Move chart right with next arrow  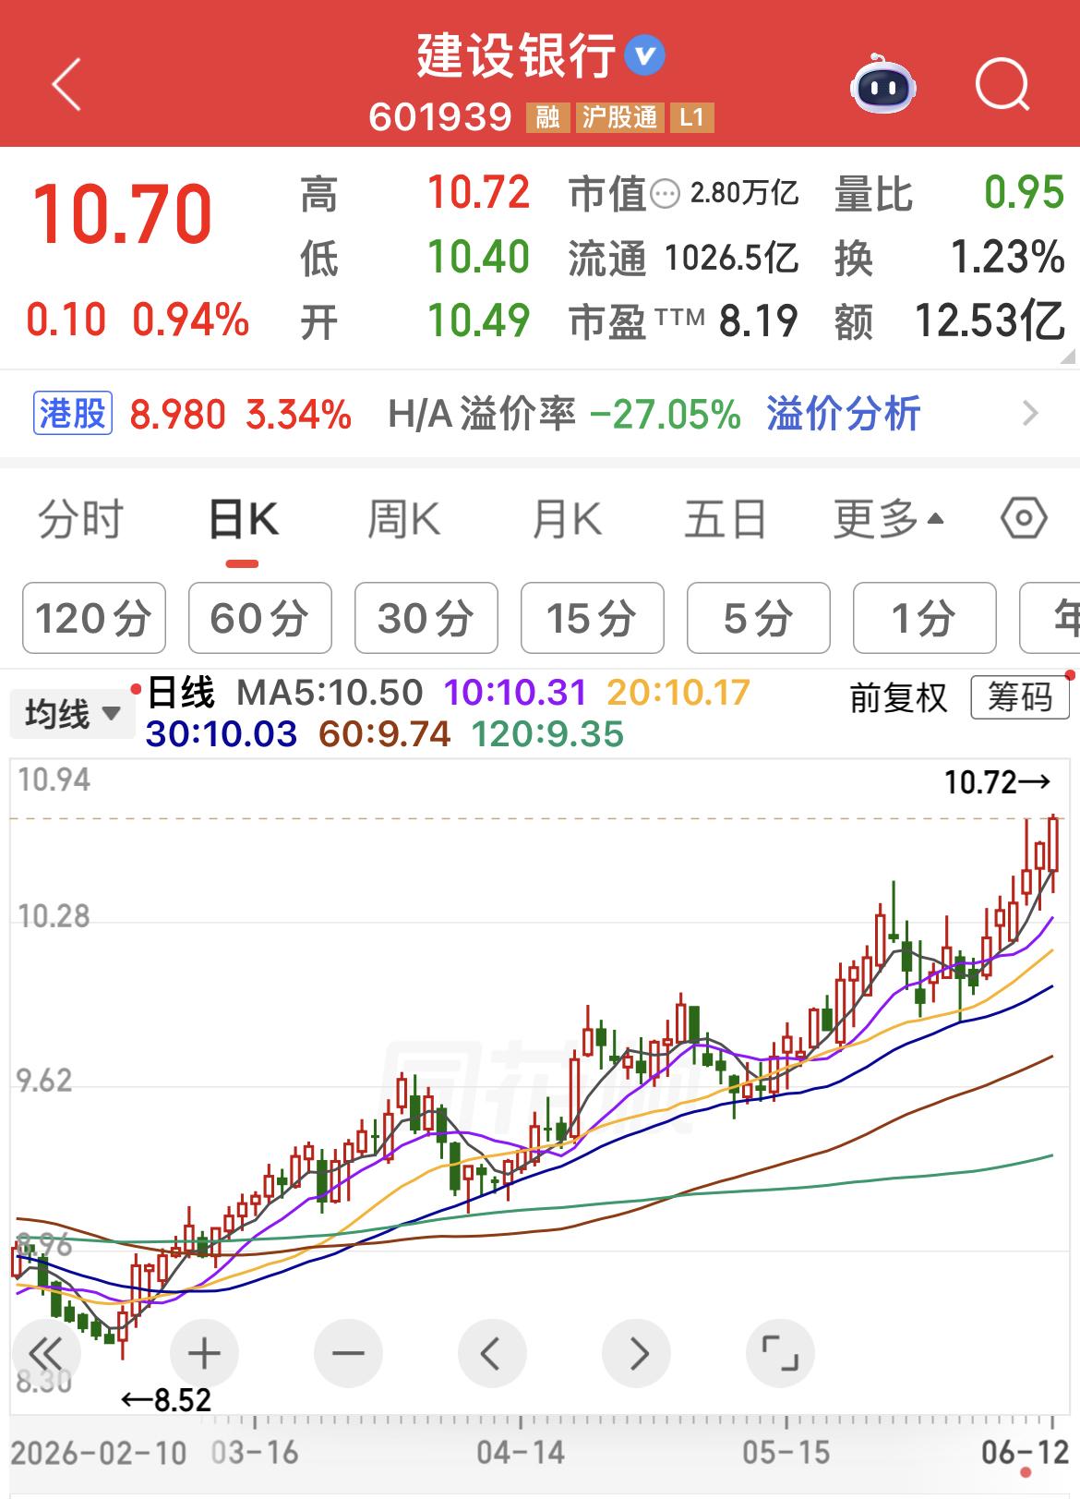[x=636, y=1354]
